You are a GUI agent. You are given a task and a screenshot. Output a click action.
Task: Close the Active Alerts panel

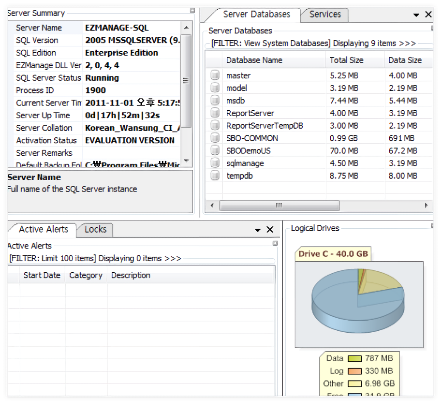click(x=270, y=230)
